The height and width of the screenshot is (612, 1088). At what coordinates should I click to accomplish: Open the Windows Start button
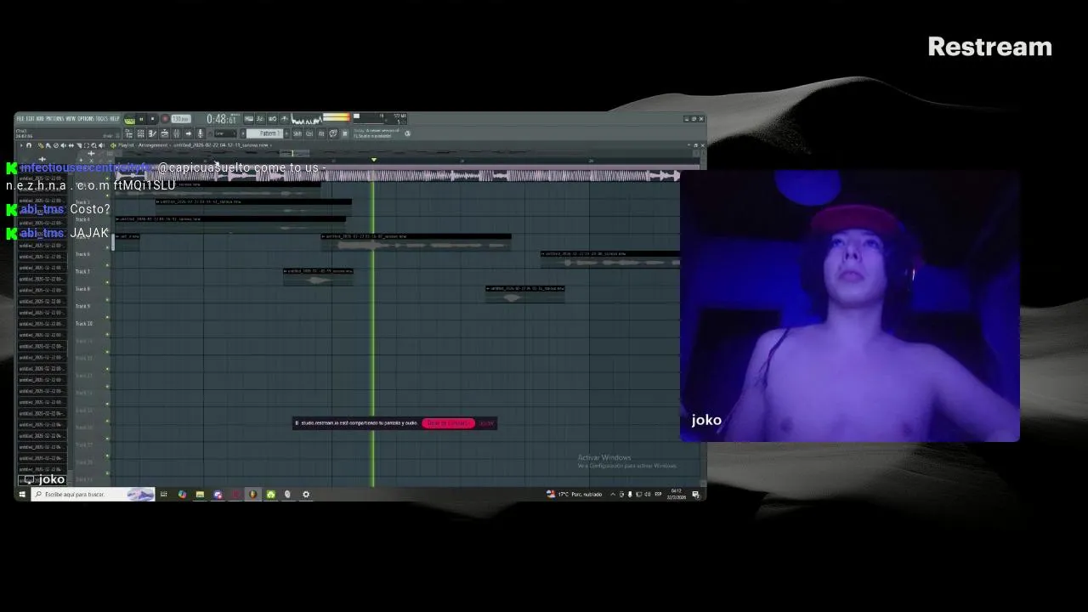pos(22,494)
